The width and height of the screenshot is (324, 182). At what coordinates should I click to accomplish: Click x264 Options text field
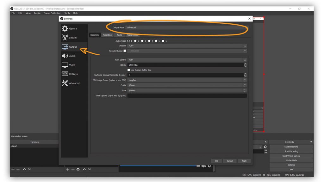pyautogui.click(x=187, y=95)
